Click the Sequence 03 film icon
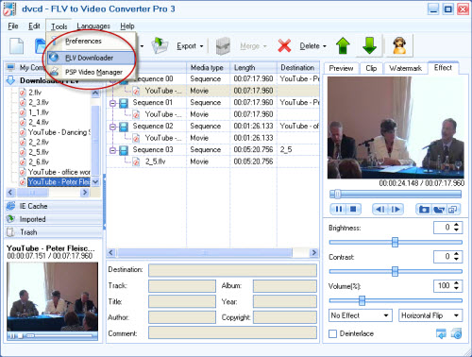 tap(124, 150)
